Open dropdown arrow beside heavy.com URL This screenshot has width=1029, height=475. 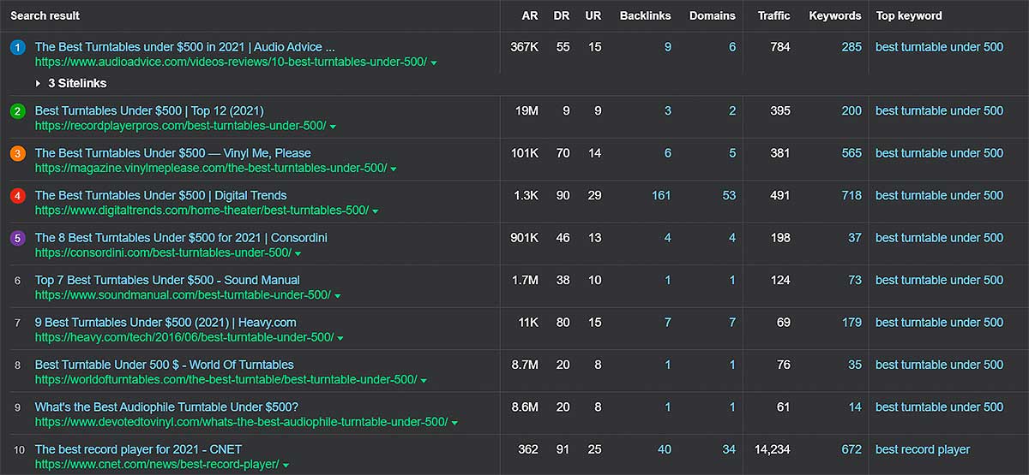point(340,339)
